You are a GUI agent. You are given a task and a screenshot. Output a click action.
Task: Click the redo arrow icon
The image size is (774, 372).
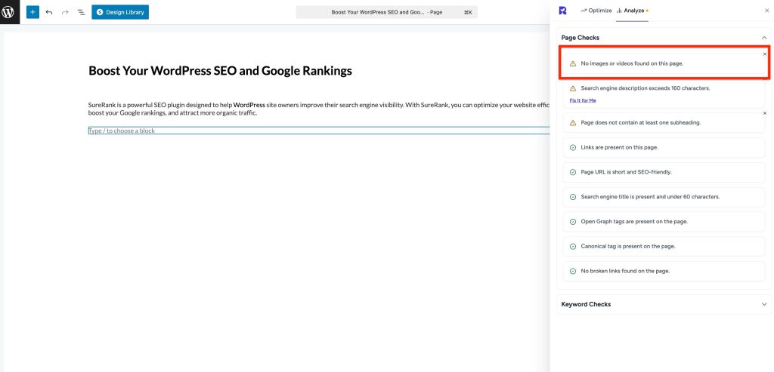pos(65,12)
